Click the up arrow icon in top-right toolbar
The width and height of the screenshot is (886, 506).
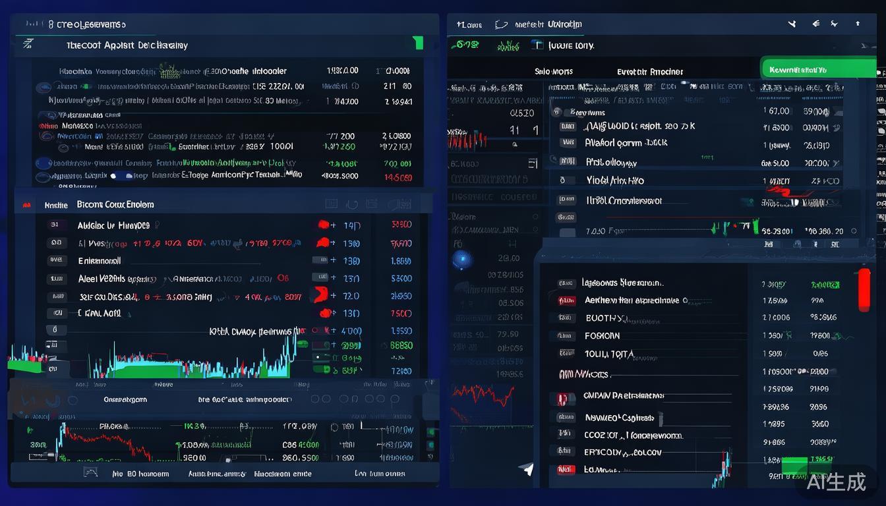coord(858,24)
